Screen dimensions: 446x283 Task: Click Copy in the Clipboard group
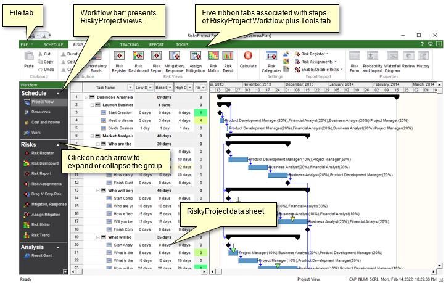(46, 62)
